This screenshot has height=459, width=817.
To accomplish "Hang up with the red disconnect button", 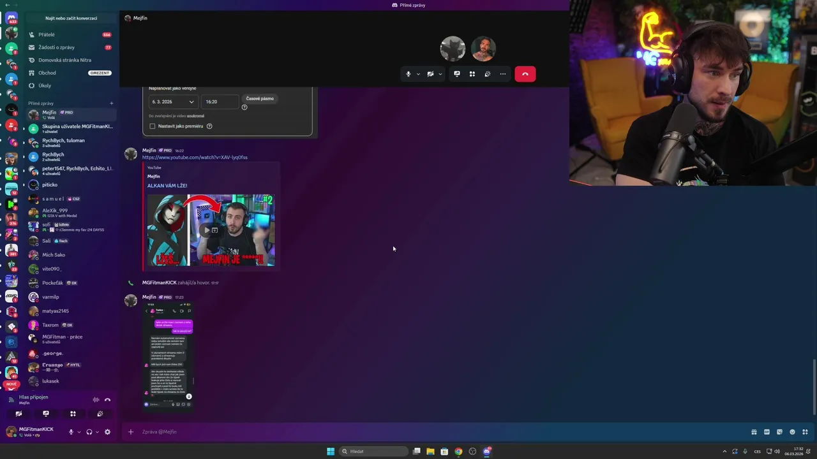I will 525,74.
